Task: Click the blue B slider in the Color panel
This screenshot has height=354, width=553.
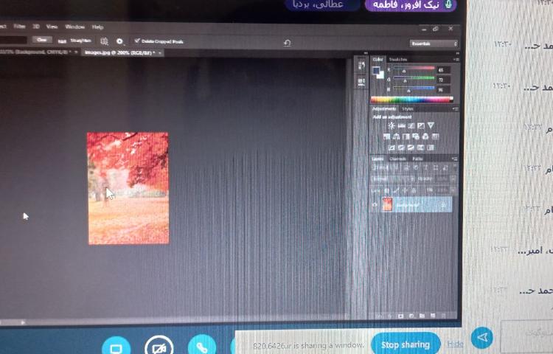Action: [x=414, y=88]
